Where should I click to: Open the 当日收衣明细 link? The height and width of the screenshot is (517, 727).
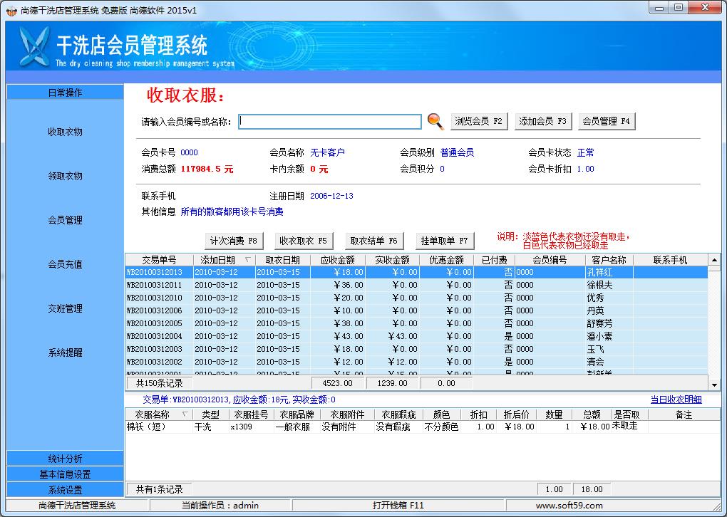click(676, 399)
